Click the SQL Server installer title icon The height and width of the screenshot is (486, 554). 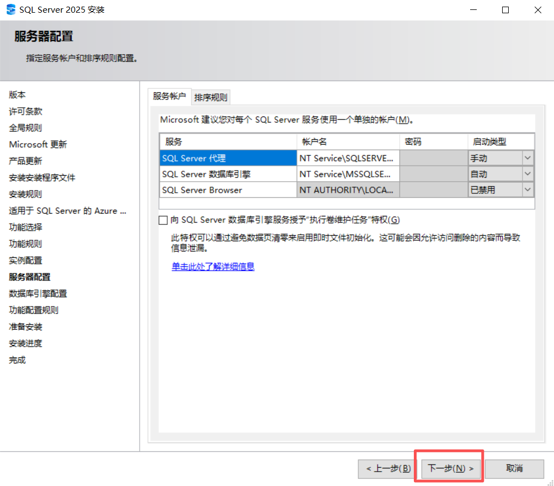click(11, 9)
